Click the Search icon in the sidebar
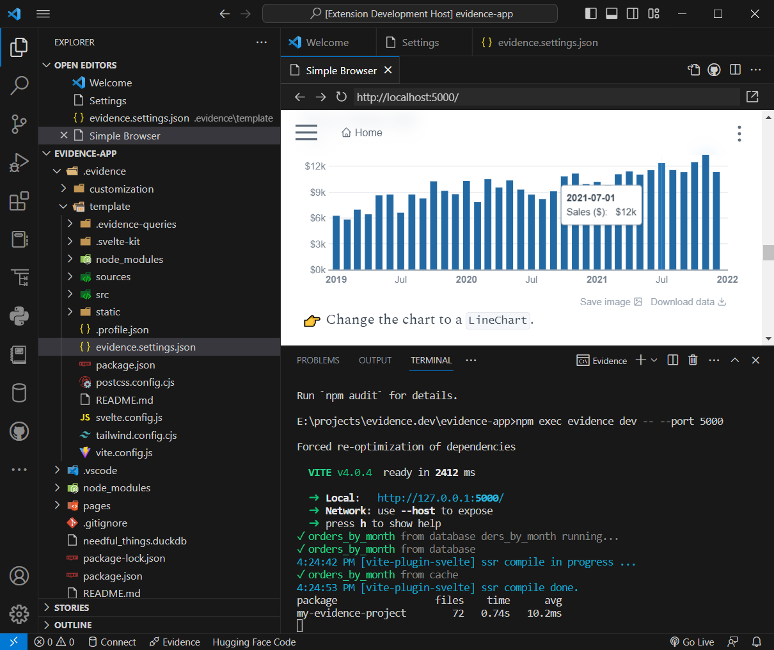 pos(19,85)
